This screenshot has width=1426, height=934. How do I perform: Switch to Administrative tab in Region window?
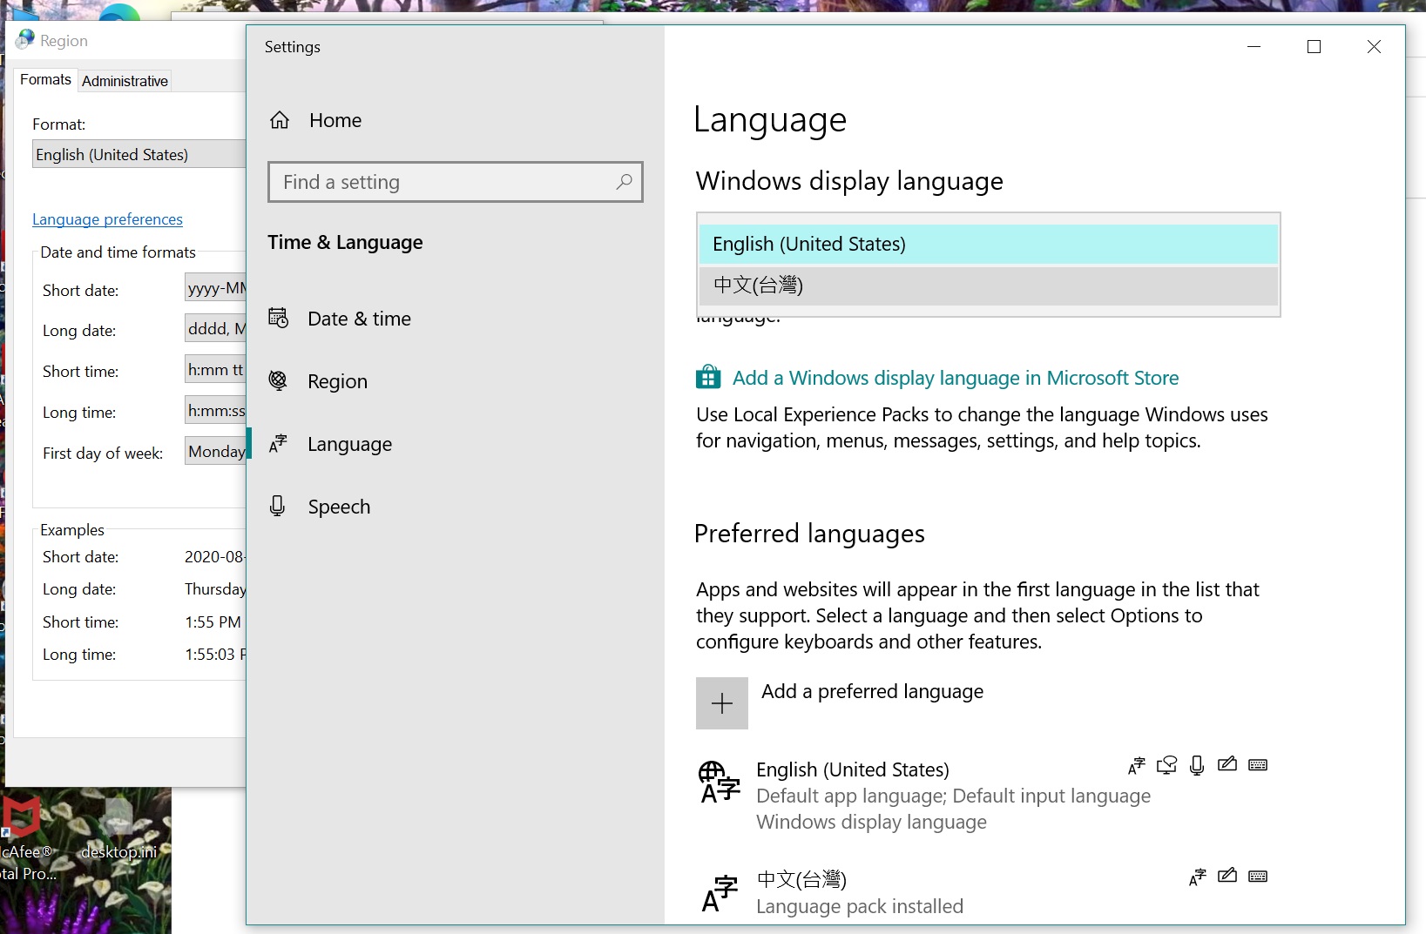point(125,81)
